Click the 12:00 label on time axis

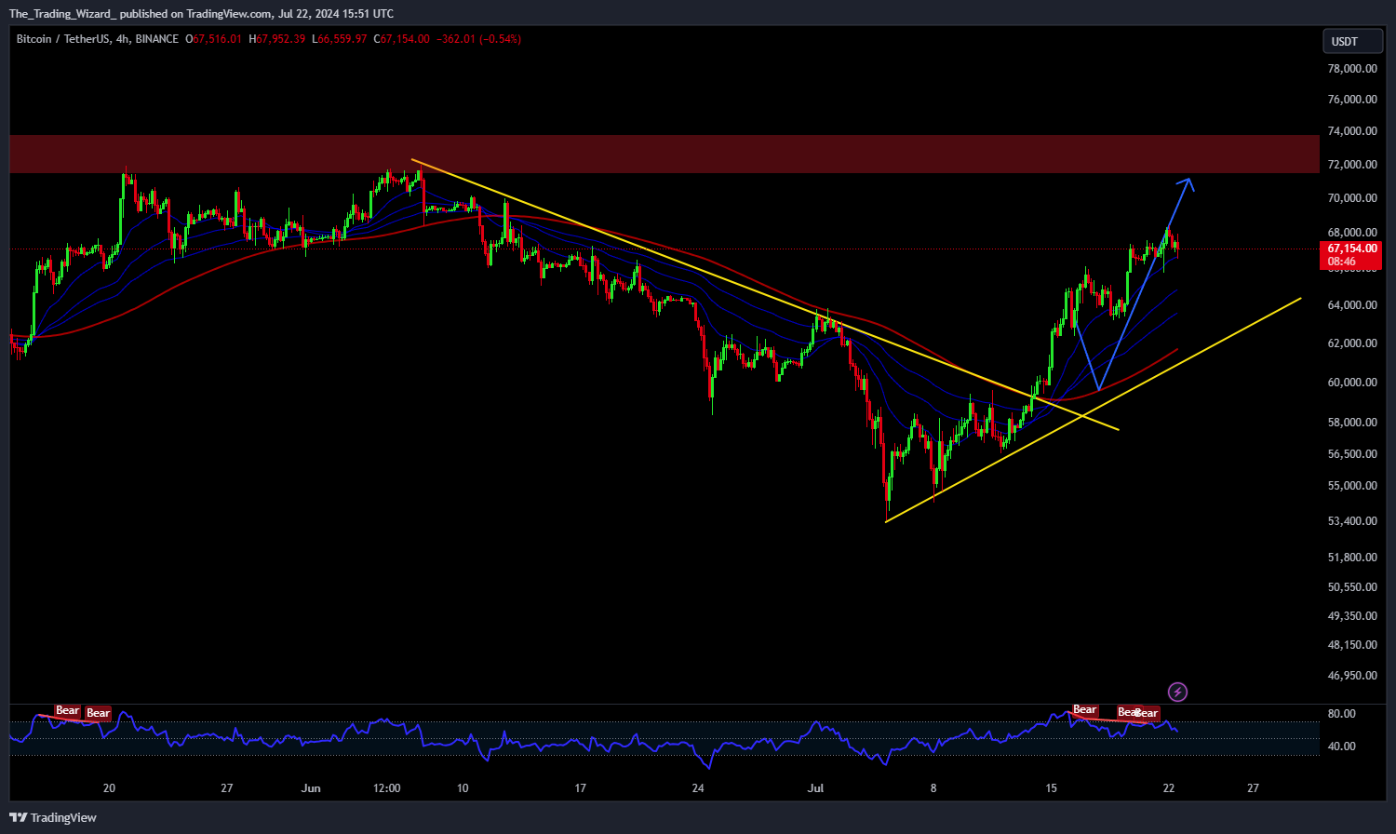point(387,788)
